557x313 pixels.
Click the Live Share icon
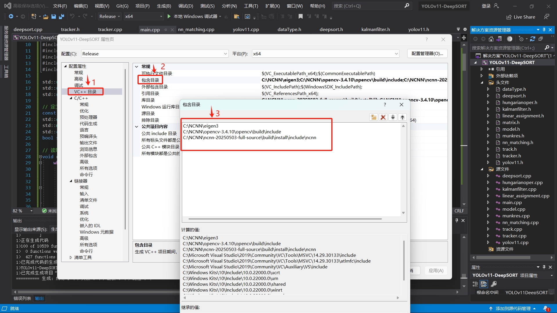509,17
